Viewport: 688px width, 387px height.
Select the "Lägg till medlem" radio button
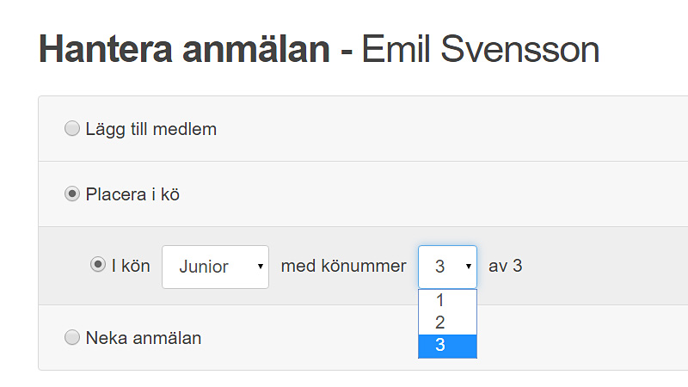pos(72,129)
